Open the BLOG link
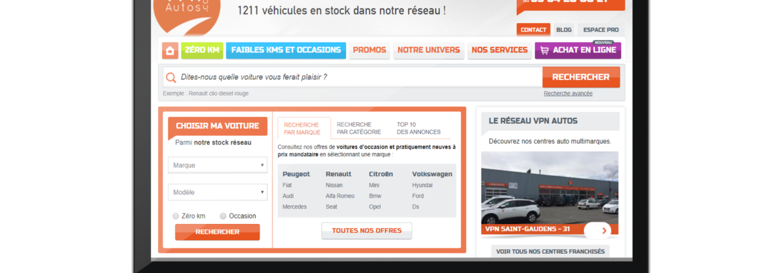781x273 pixels. (x=563, y=30)
